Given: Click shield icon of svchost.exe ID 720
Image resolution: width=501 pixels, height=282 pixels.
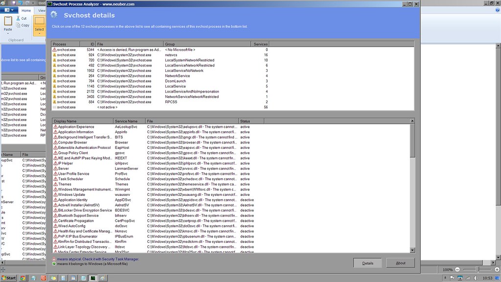Looking at the screenshot, I should (x=54, y=60).
